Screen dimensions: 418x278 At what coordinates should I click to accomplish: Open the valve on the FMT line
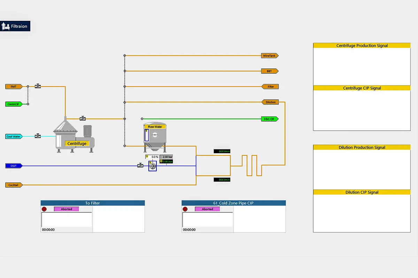[x=38, y=86]
